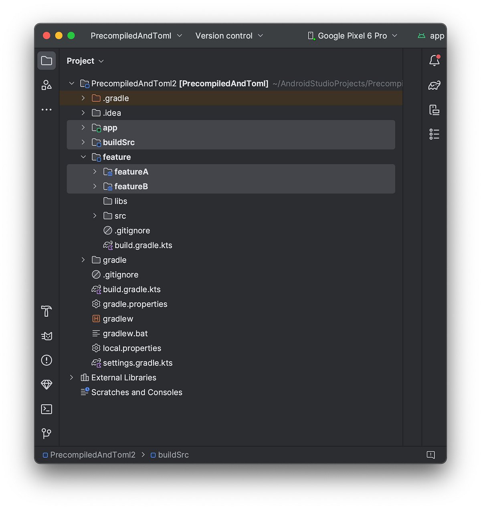Open the Structure tool window list icon
The width and height of the screenshot is (481, 509).
[434, 134]
